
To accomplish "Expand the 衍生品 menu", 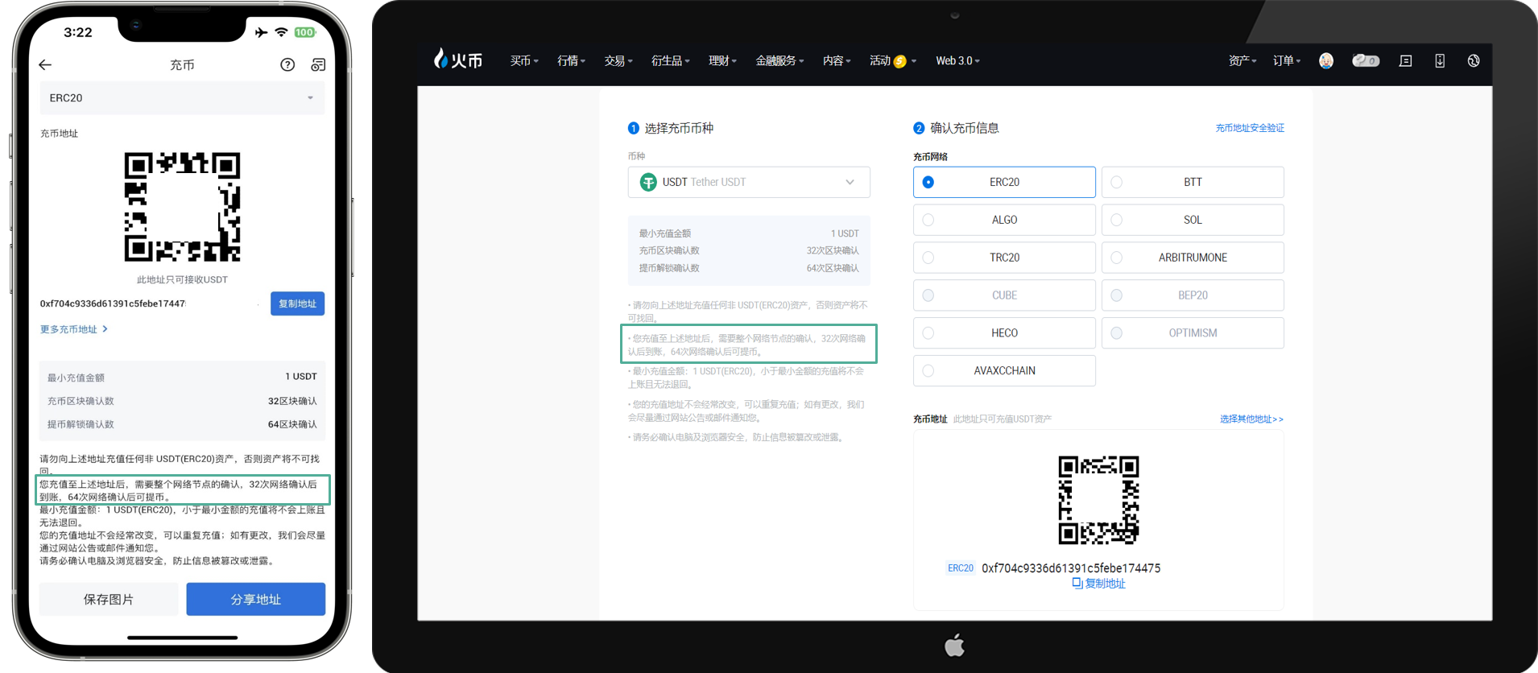I will 670,61.
